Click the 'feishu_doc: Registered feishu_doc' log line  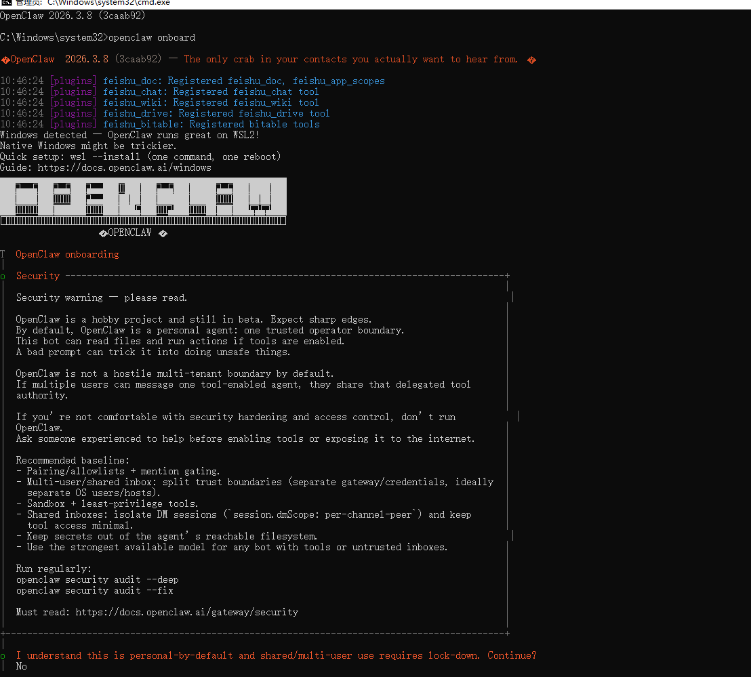(244, 81)
